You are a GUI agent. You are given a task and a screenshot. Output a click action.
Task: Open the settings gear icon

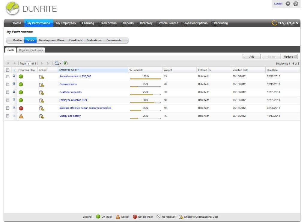pyautogui.click(x=288, y=4)
